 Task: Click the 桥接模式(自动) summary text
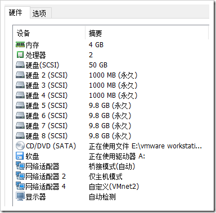point(112,166)
